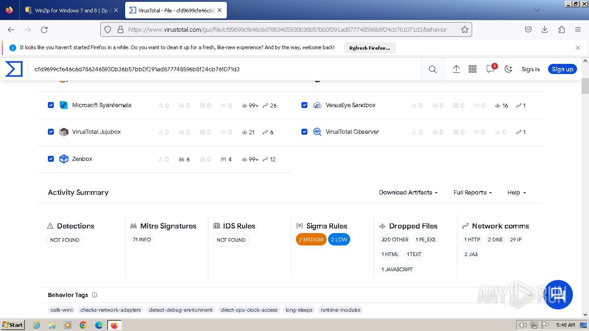Click the detect-debug-environment tag

pyautogui.click(x=181, y=310)
